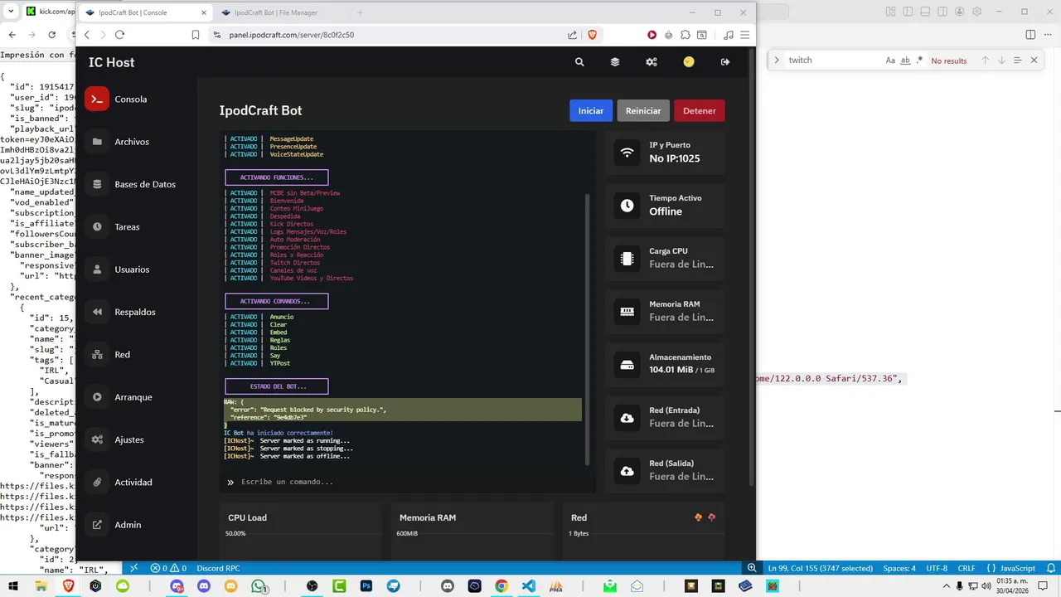Open errors and warnings count in status bar
This screenshot has width=1061, height=597.
(x=168, y=569)
